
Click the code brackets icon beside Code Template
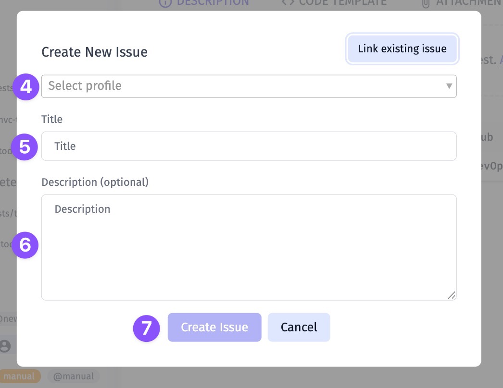288,3
